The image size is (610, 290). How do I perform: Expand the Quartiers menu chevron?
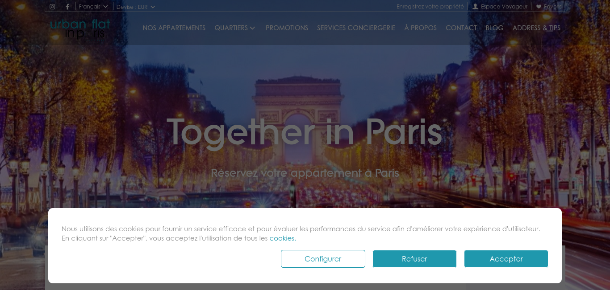pos(252,28)
